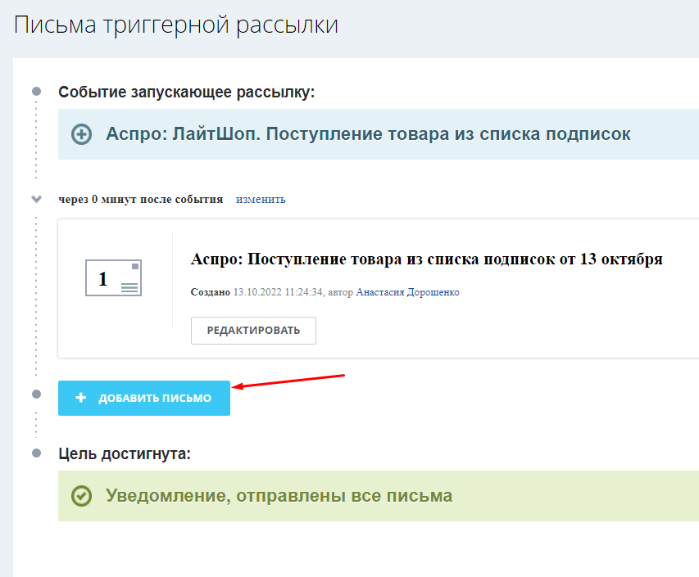Click the text 'через 0 минут после события'
The image size is (699, 577).
coord(140,199)
